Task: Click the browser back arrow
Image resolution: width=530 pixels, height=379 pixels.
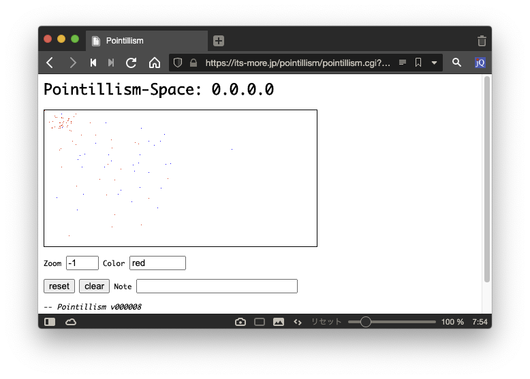Action: point(50,63)
